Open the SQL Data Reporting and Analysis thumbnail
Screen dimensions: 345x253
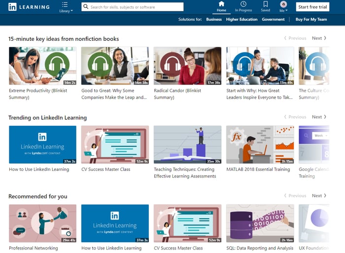(x=260, y=223)
